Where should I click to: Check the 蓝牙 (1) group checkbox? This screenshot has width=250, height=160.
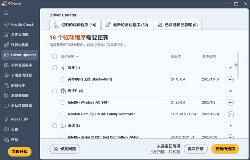pyautogui.click(x=55, y=68)
